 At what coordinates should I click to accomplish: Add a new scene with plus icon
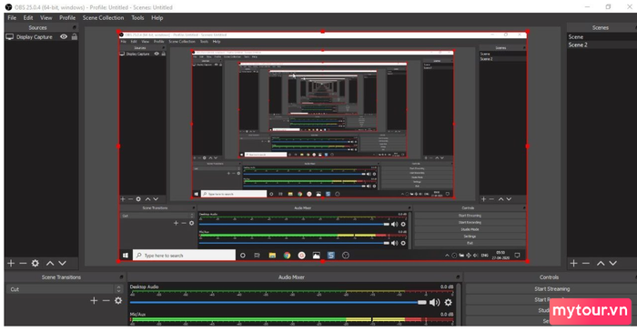coord(573,263)
